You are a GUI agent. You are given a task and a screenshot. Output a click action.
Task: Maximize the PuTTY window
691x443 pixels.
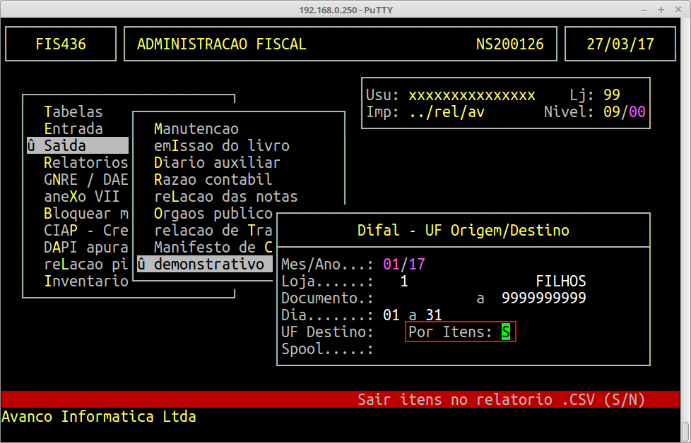(x=661, y=10)
